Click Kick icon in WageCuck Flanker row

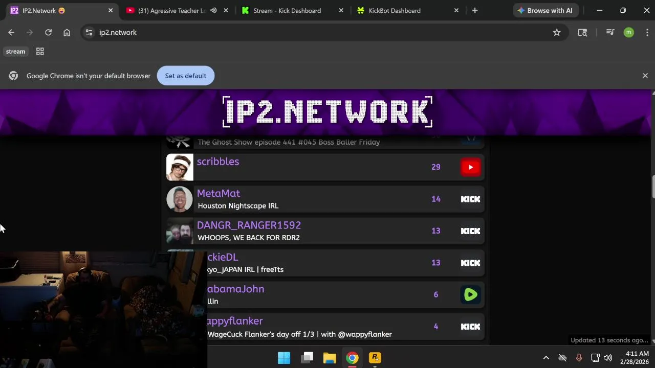pos(470,327)
